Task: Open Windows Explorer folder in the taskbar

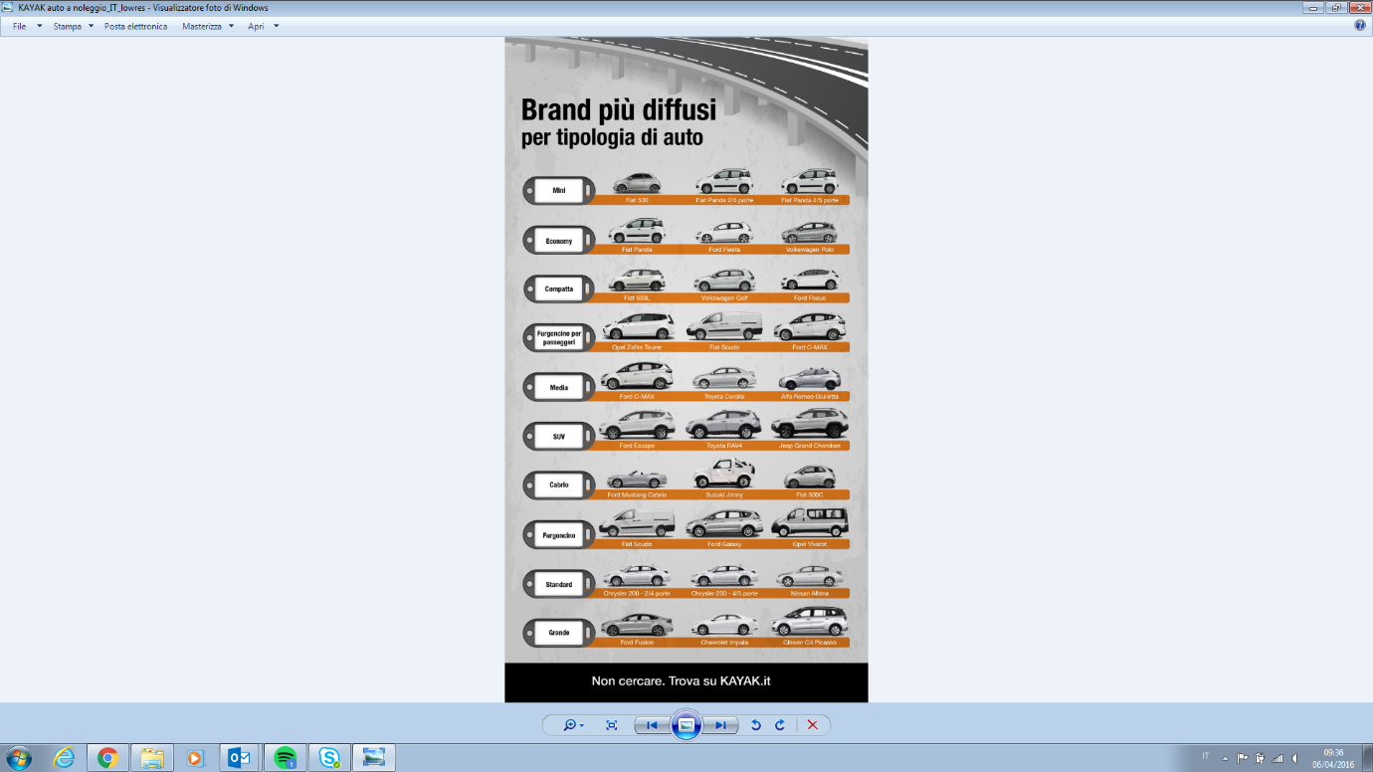Action: pyautogui.click(x=151, y=757)
